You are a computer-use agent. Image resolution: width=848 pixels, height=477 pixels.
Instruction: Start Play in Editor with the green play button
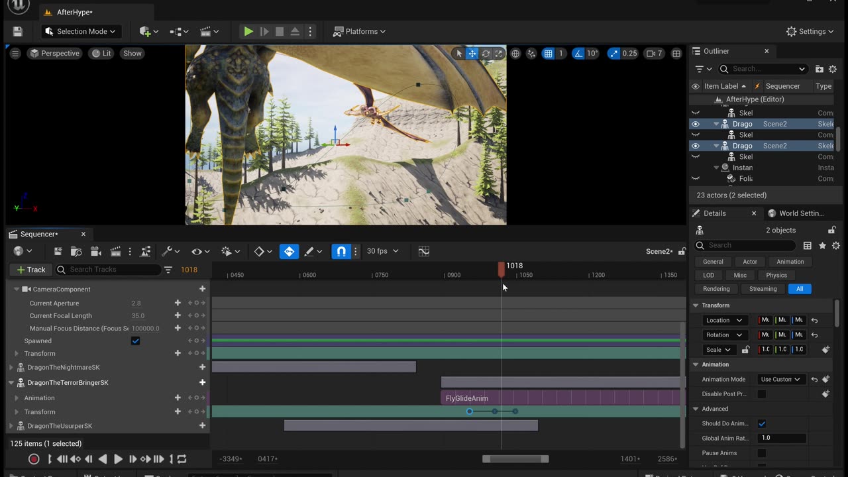(248, 31)
